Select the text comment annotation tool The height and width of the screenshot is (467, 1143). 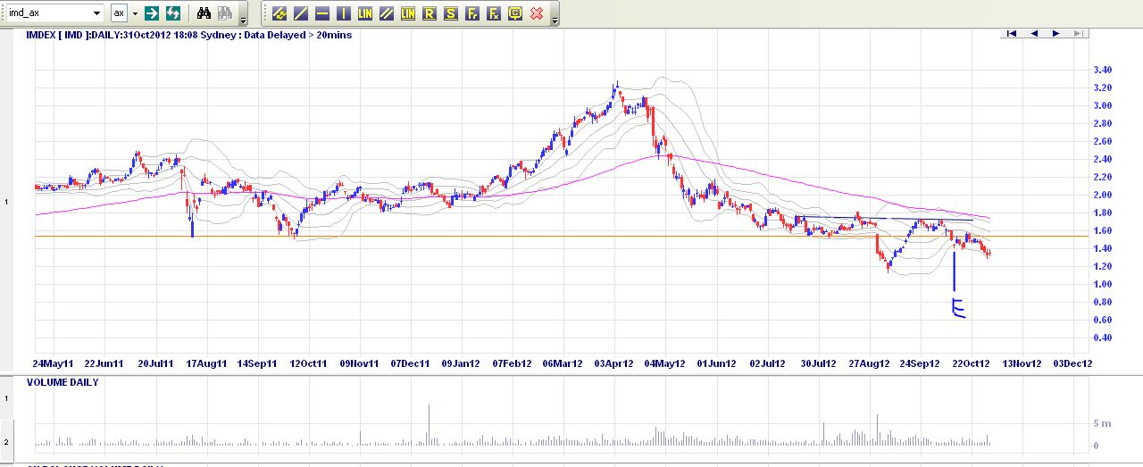coord(515,13)
